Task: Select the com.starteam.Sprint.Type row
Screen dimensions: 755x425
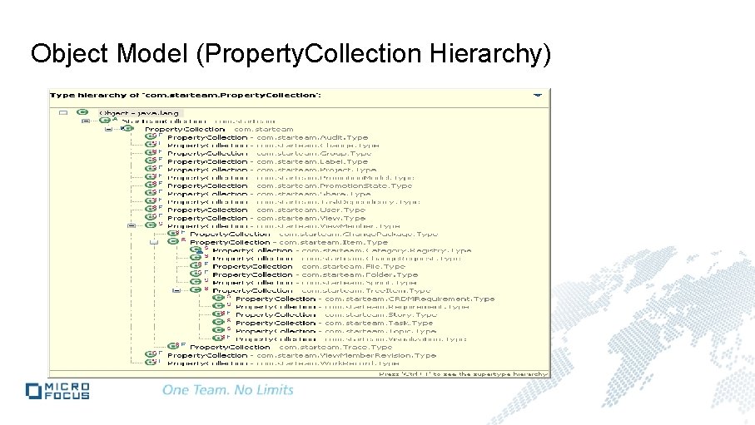Action: pyautogui.click(x=315, y=283)
